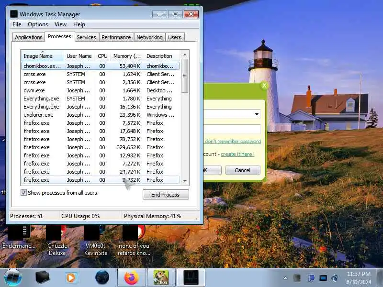Click the 'create it here!' link

click(237, 154)
